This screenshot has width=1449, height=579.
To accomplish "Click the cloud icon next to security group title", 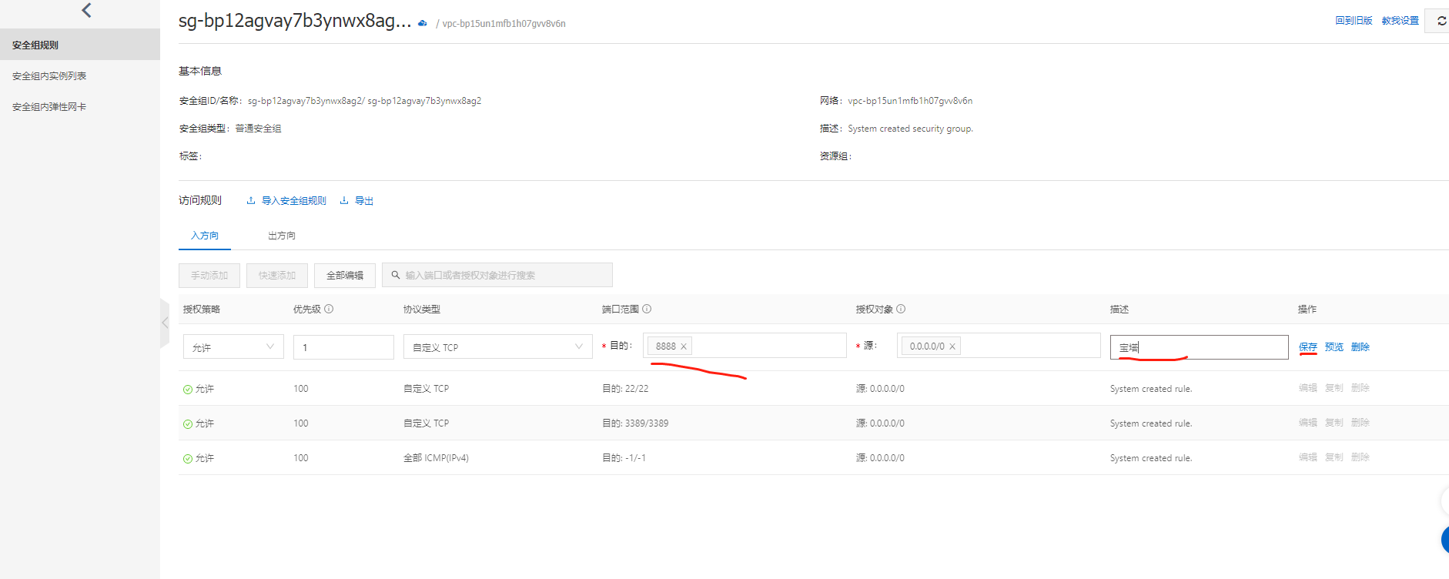I will click(422, 23).
